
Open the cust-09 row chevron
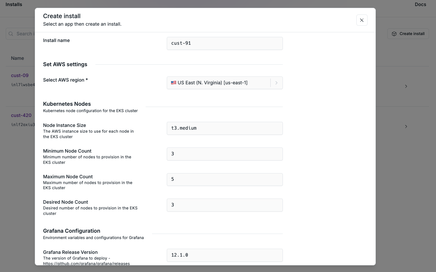pyautogui.click(x=406, y=86)
